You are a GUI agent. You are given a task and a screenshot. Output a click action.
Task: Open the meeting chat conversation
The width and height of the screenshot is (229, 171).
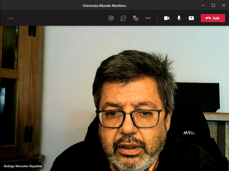pyautogui.click(x=123, y=18)
